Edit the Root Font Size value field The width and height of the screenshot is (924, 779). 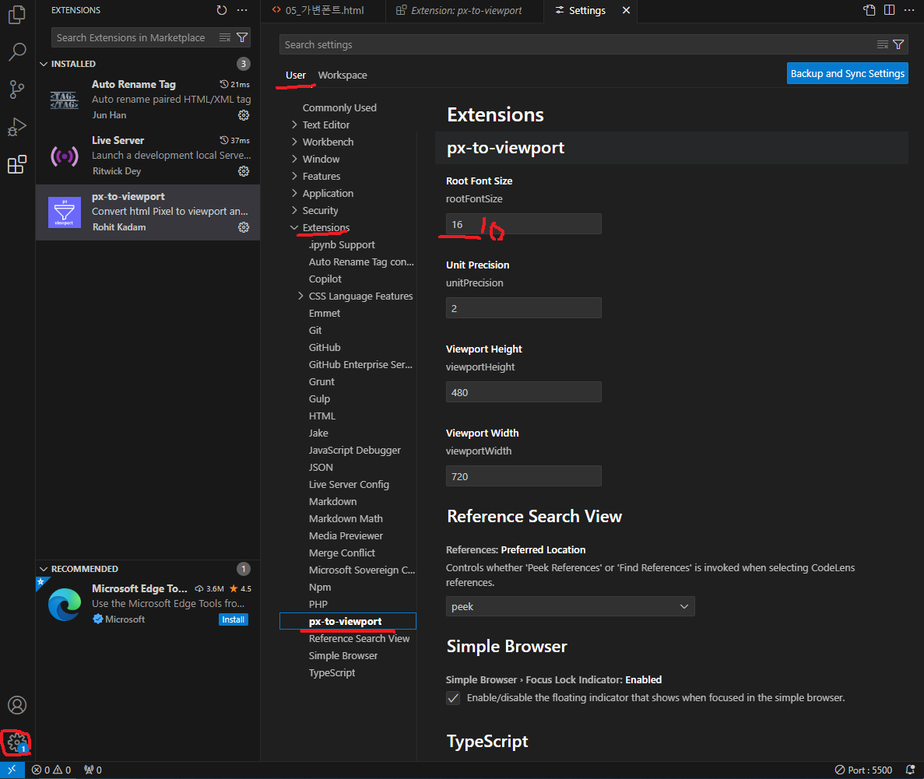point(523,224)
